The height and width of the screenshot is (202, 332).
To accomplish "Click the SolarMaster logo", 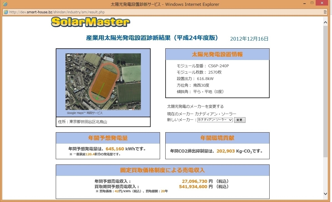I will pos(90,22).
